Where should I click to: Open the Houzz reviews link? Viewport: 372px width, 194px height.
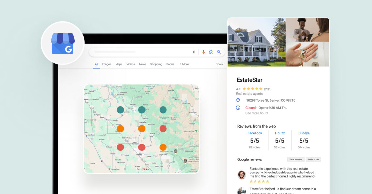pyautogui.click(x=280, y=133)
